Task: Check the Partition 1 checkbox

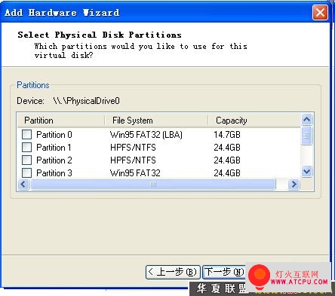Action: (26, 147)
